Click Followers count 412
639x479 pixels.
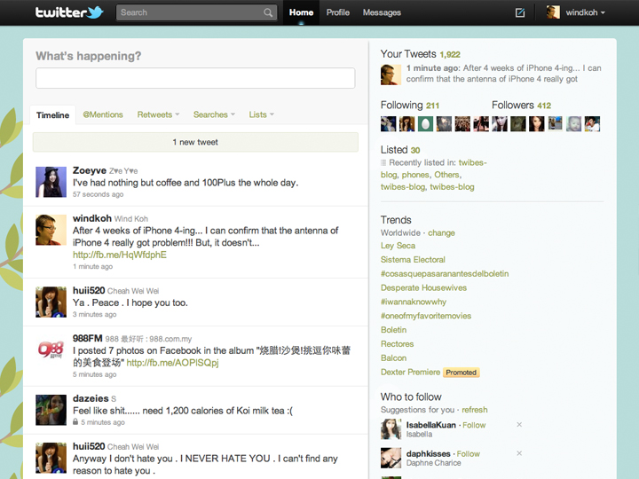544,106
